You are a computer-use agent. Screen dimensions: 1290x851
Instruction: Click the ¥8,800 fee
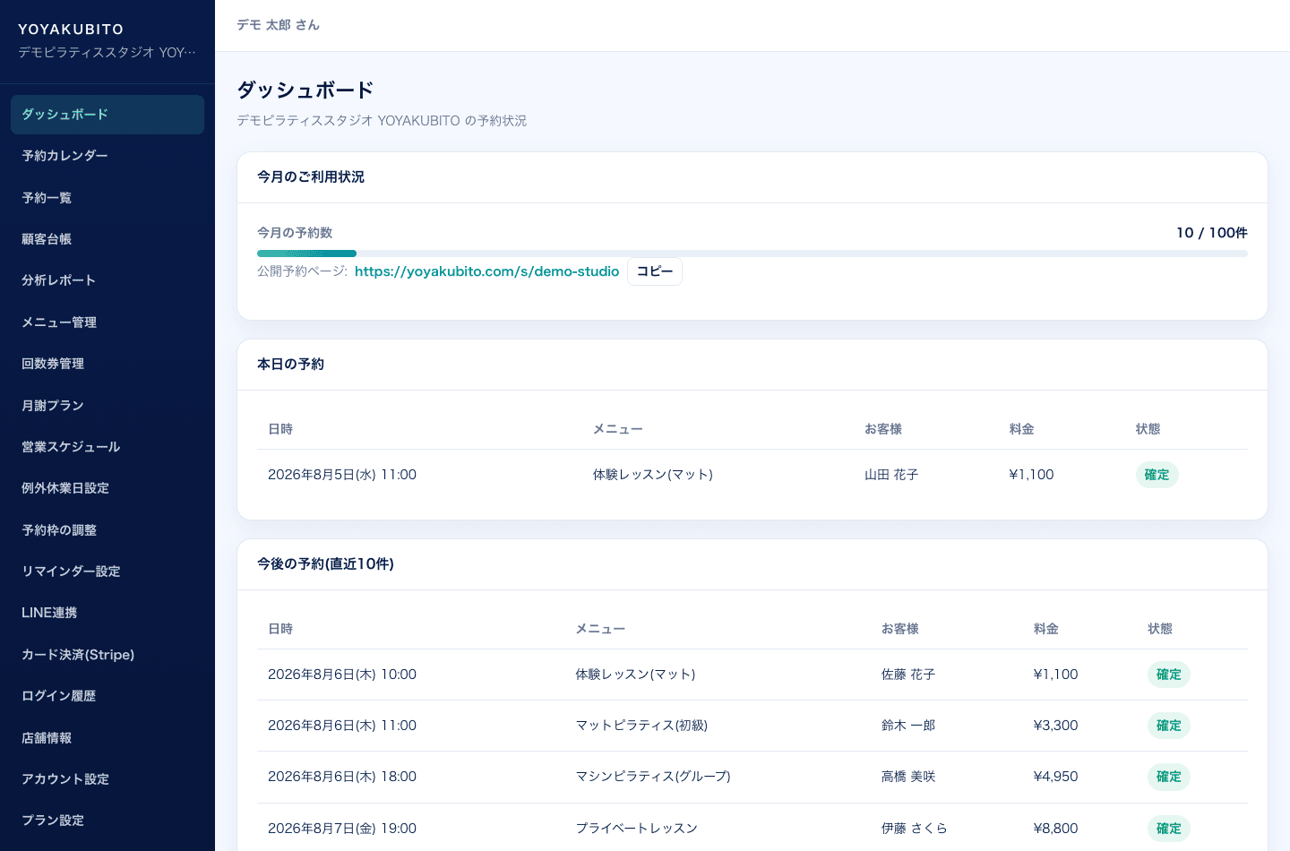tap(1055, 829)
